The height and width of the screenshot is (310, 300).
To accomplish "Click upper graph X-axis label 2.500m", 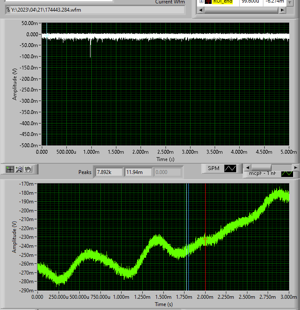I will (165, 152).
